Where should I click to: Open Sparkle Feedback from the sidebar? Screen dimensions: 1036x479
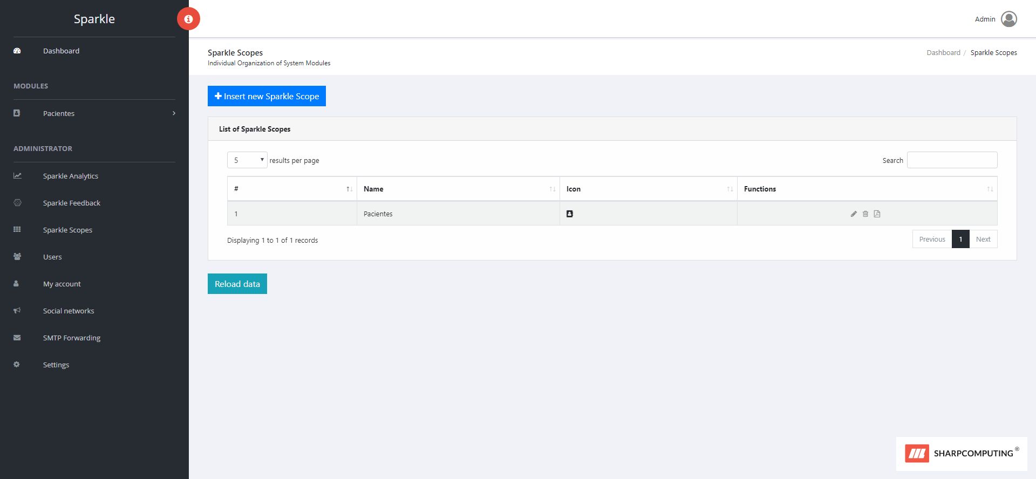[72, 203]
